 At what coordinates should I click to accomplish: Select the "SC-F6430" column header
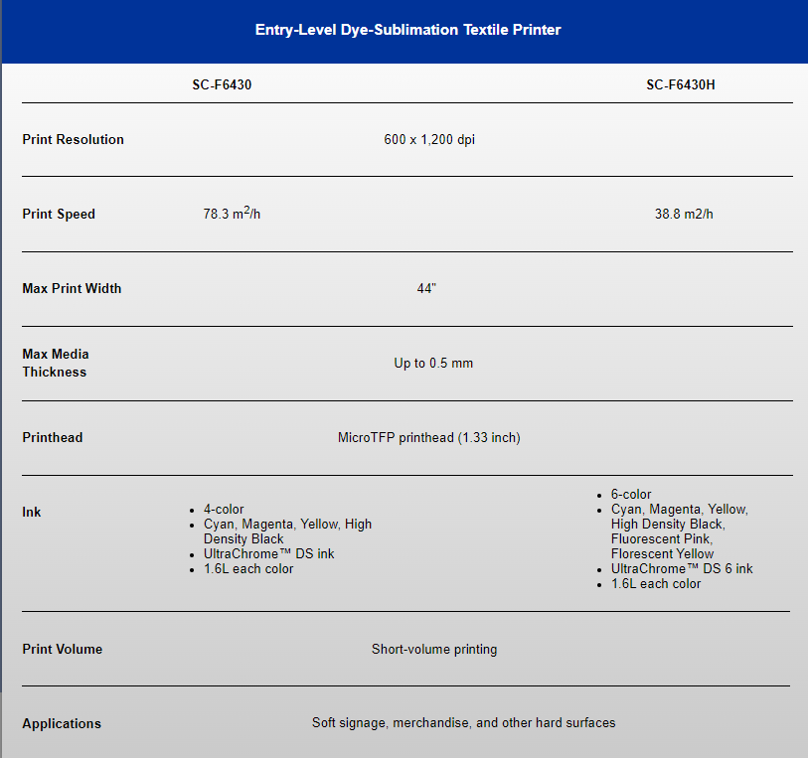[x=222, y=84]
